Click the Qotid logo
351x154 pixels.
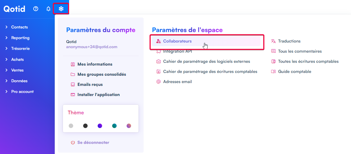14,9
